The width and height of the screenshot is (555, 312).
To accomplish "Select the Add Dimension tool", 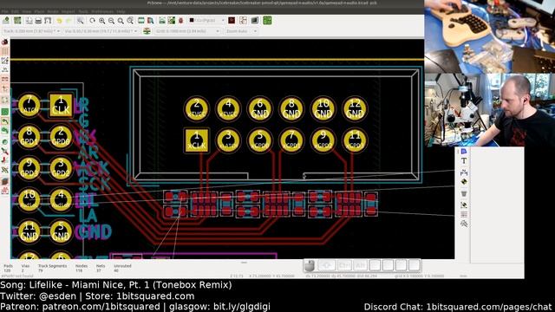I will pos(464,172).
